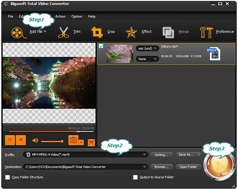Open the Help menu
The height and width of the screenshot is (190, 238).
(92, 16)
